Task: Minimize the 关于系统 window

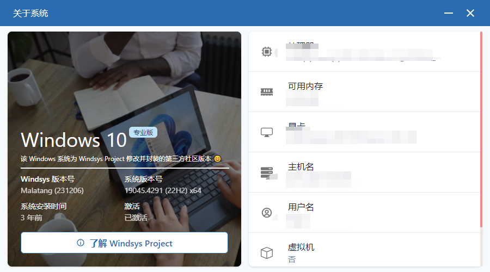Action: tap(449, 13)
